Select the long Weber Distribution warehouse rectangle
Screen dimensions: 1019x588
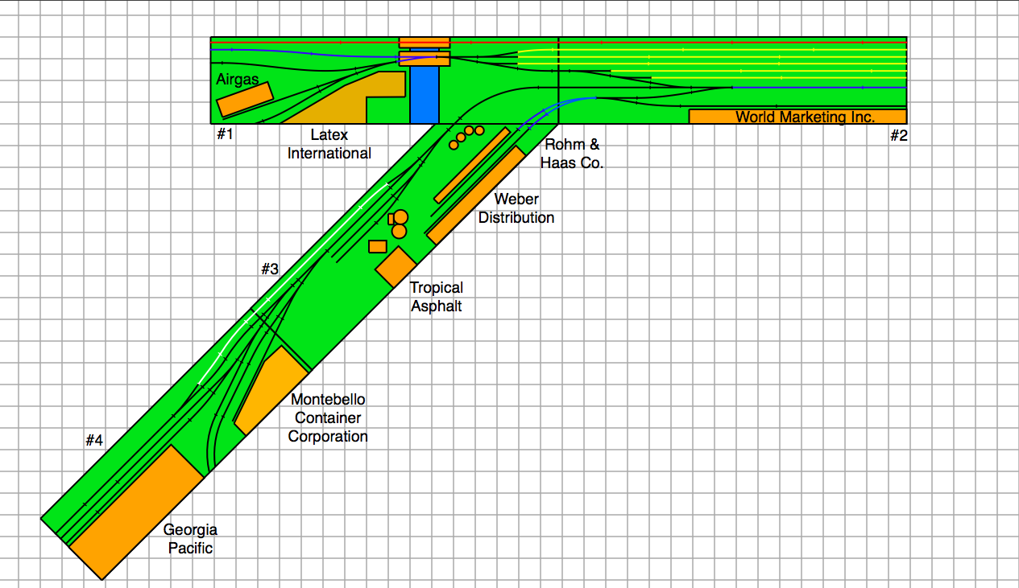point(475,195)
